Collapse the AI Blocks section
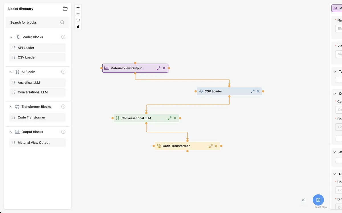 click(11, 72)
